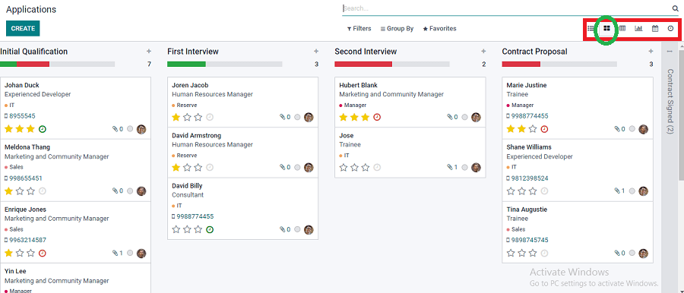Set Shane Williams's first priority star
The height and width of the screenshot is (293, 684).
pos(511,191)
